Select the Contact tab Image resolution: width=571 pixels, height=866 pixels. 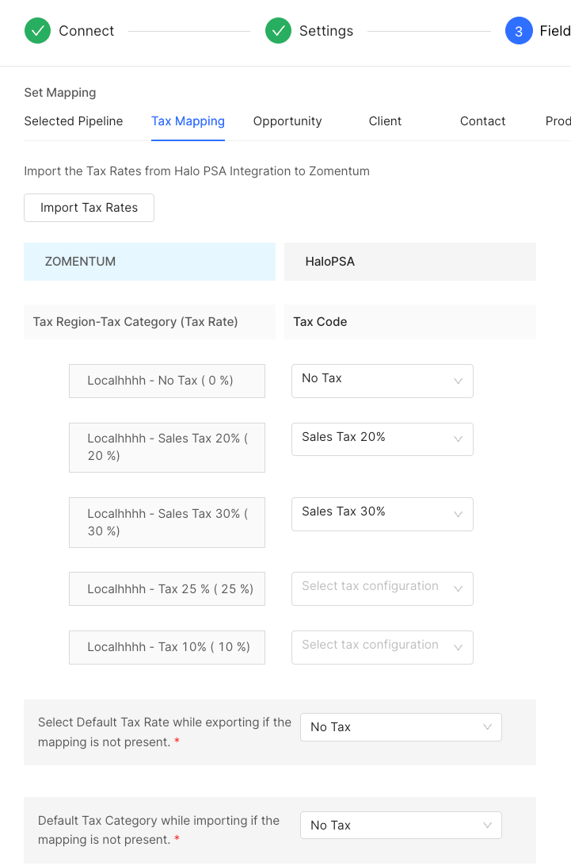482,121
